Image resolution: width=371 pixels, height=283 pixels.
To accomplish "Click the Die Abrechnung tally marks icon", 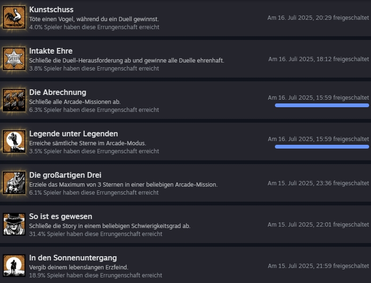I will click(14, 100).
